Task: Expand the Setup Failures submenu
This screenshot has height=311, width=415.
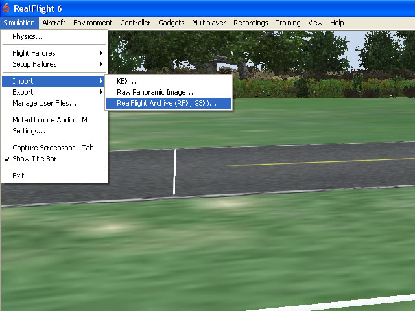Action: [x=54, y=64]
